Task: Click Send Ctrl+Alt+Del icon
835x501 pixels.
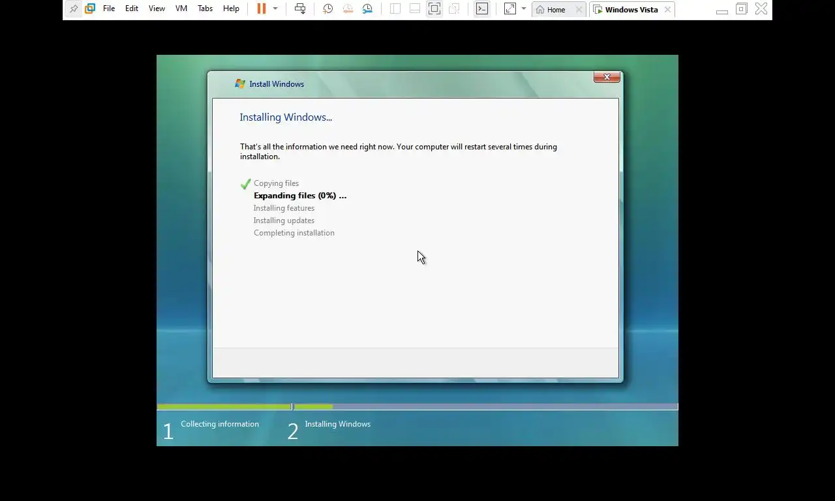Action: pos(300,9)
